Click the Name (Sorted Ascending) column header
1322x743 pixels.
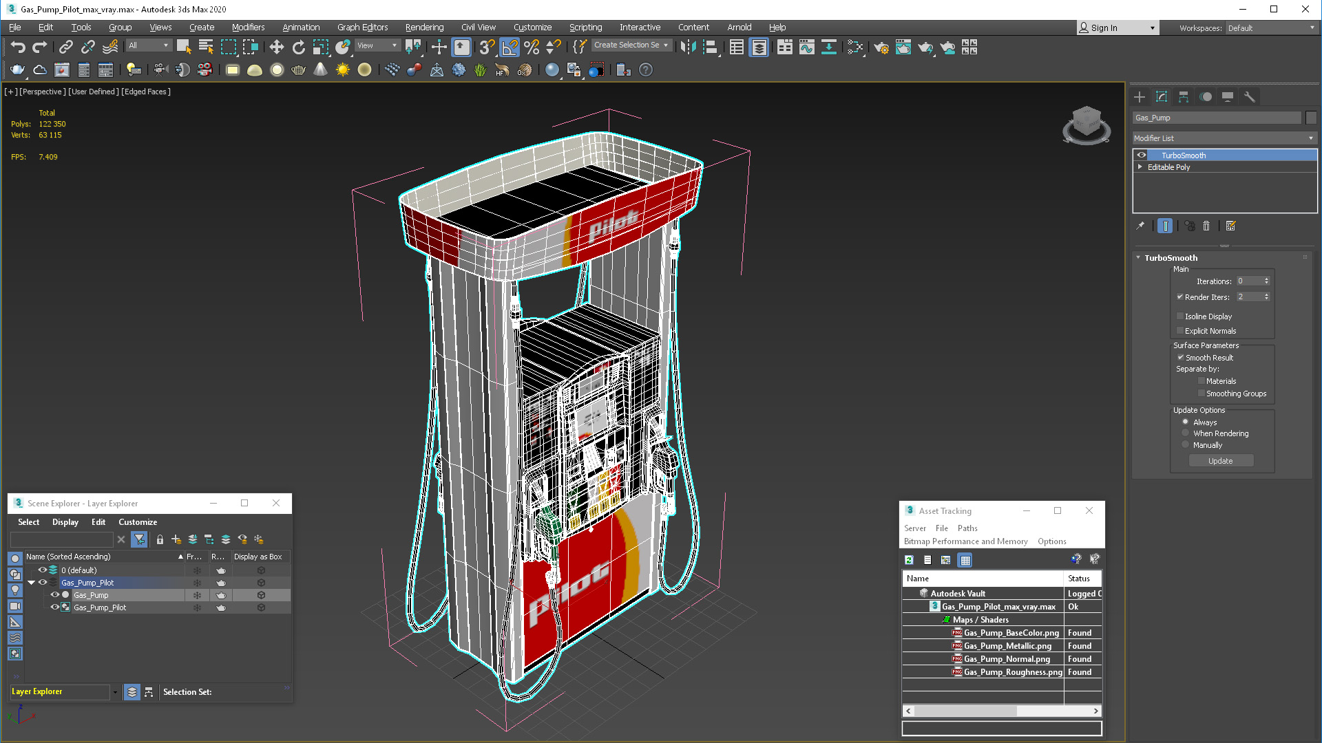105,557
